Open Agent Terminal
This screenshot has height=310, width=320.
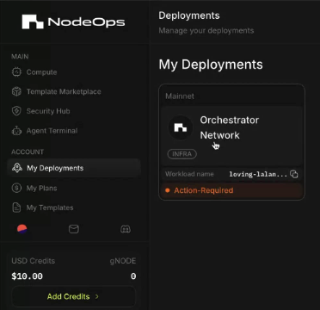pos(52,131)
